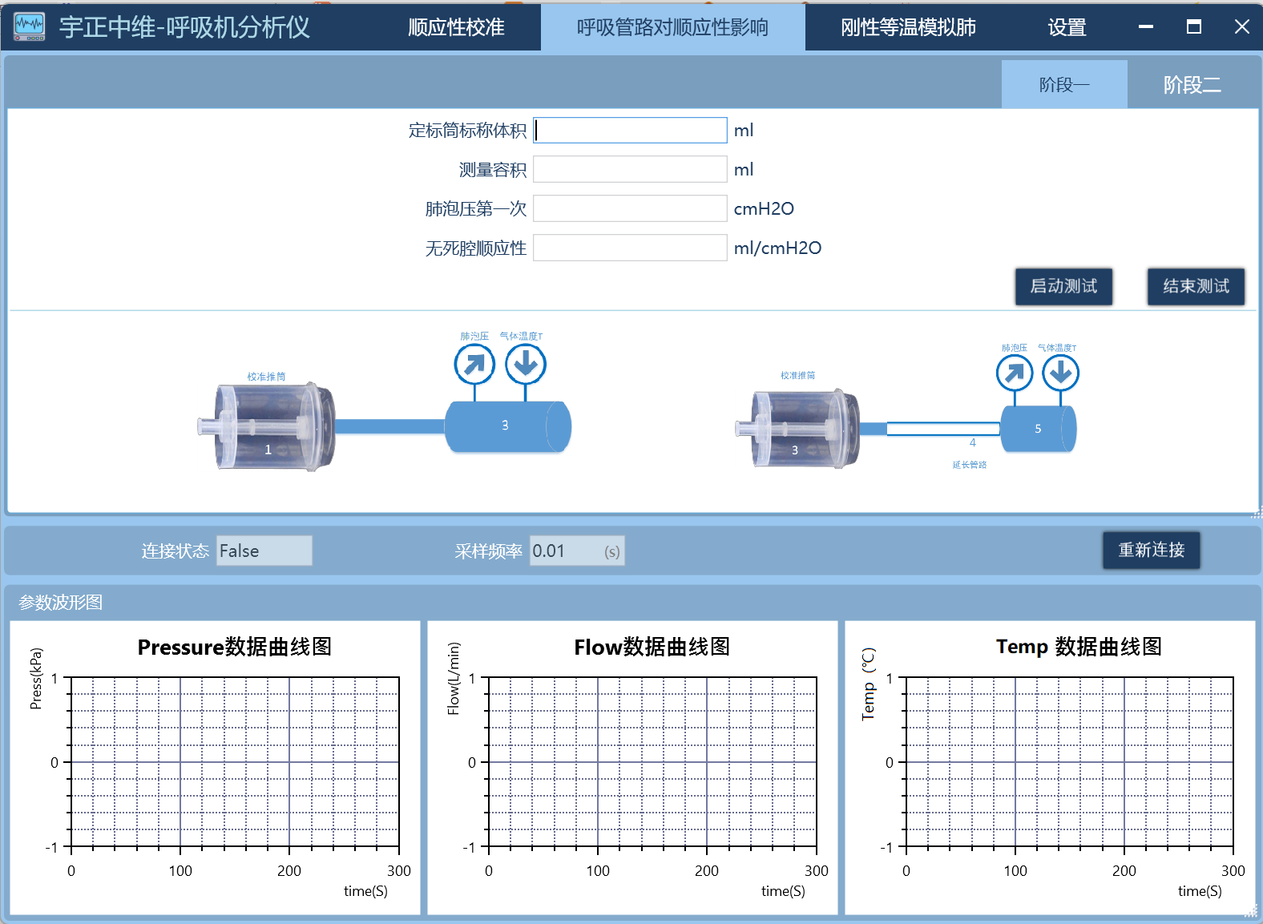
Task: Click the extension tube labeled 4
Action: 943,429
